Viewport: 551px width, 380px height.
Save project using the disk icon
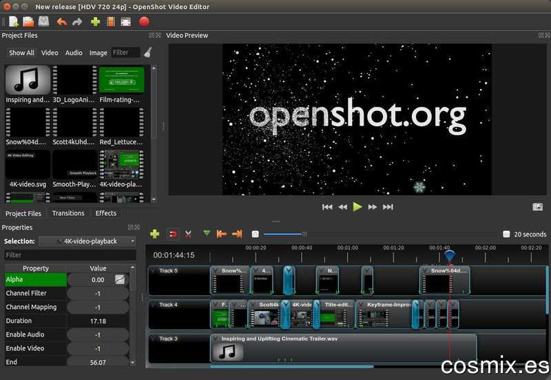click(x=43, y=21)
